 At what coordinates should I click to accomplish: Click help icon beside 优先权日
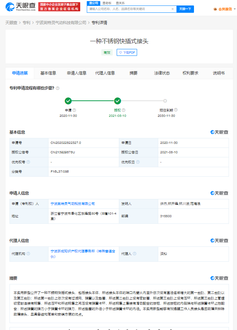coord(138,162)
